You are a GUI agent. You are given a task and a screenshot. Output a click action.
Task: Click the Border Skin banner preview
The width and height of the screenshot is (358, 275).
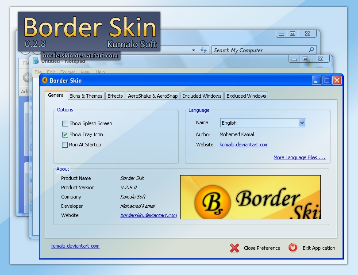(250, 197)
